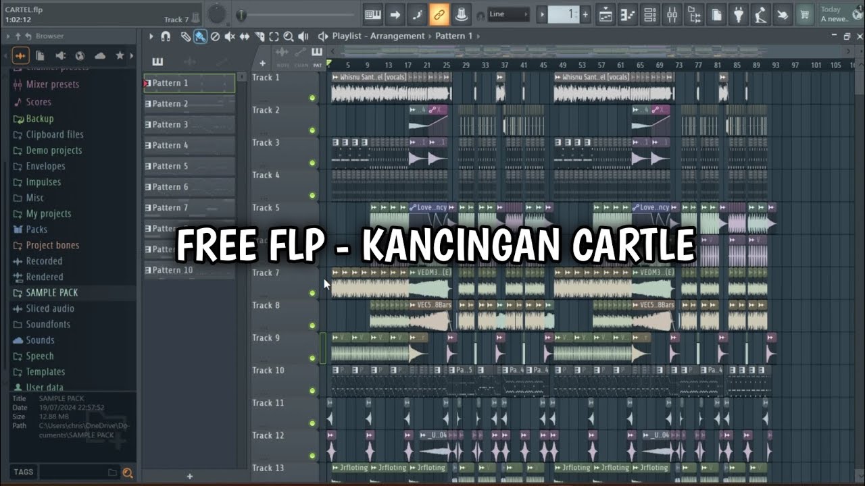
Task: Open the Line snap dropdown
Action: (508, 14)
